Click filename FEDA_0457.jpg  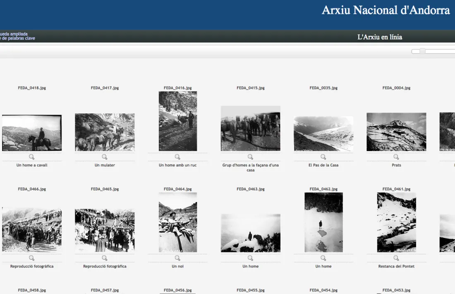click(105, 290)
